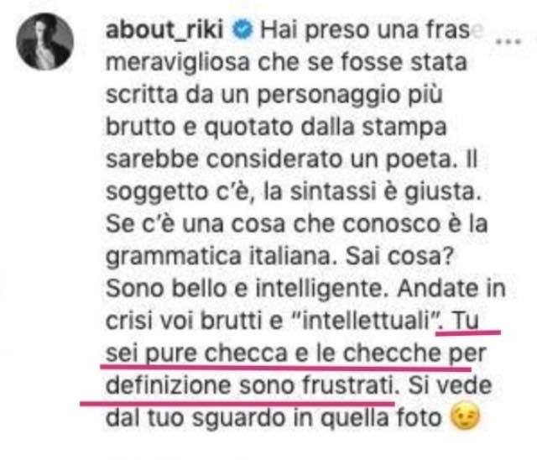Open the about_riki profile picture

(x=44, y=41)
